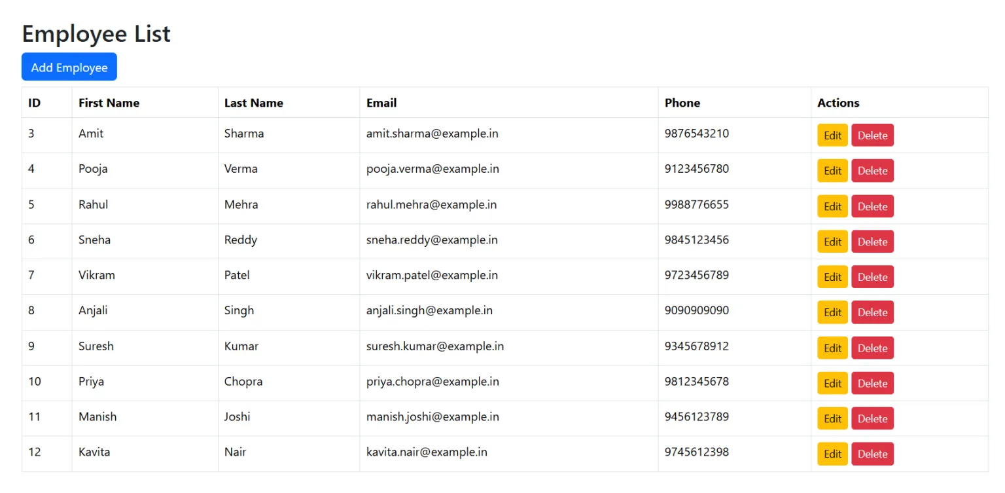Select amit.sharma@example.in email text
This screenshot has height=493, width=1005.
[432, 134]
